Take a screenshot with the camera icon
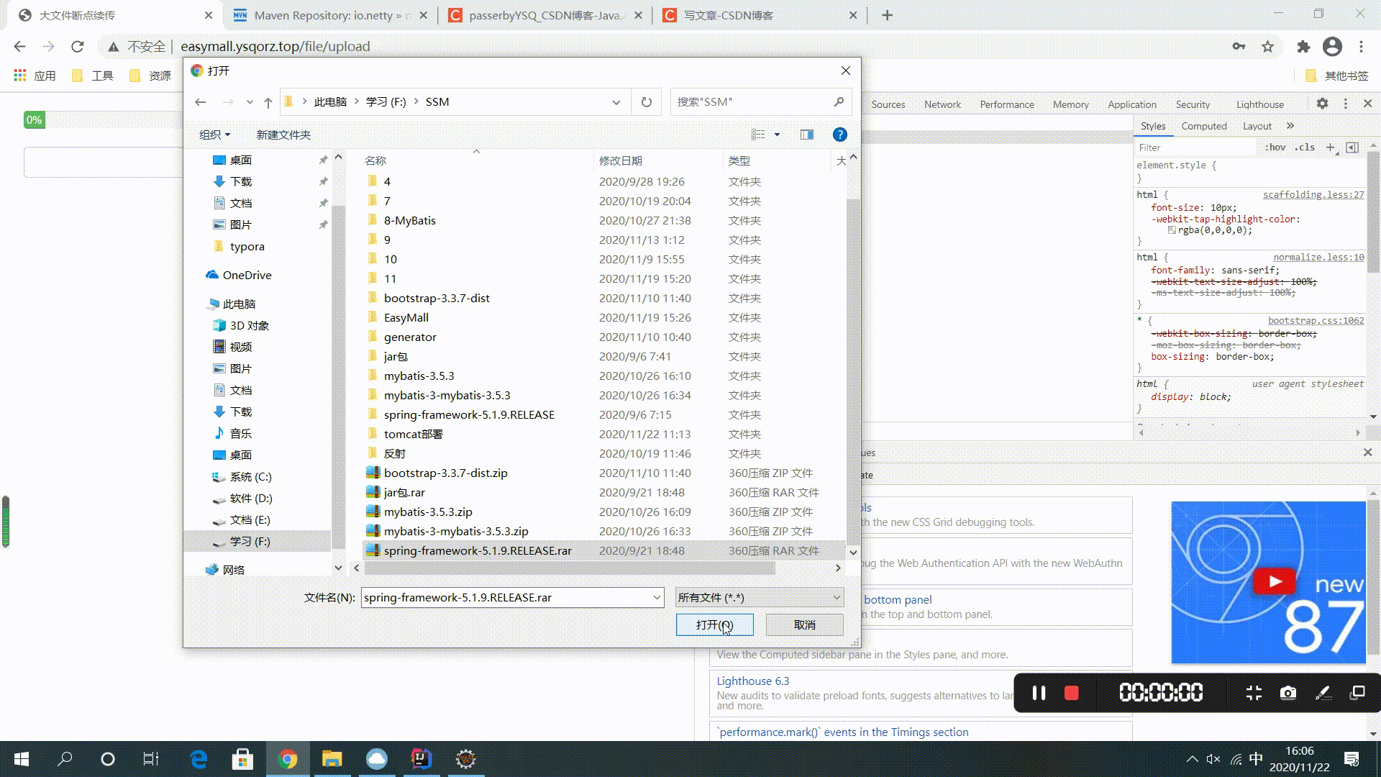Viewport: 1381px width, 777px height. click(x=1287, y=692)
